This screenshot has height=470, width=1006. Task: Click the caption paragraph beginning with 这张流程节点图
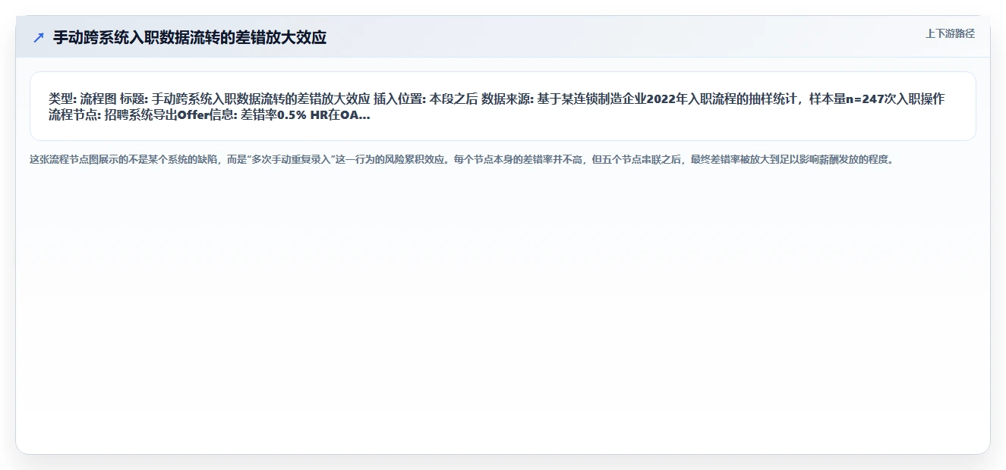[462, 160]
